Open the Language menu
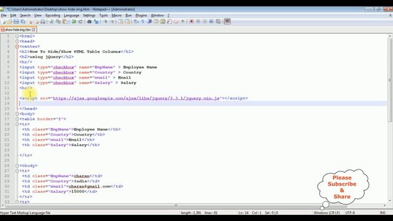The width and height of the screenshot is (393, 221). click(x=71, y=15)
